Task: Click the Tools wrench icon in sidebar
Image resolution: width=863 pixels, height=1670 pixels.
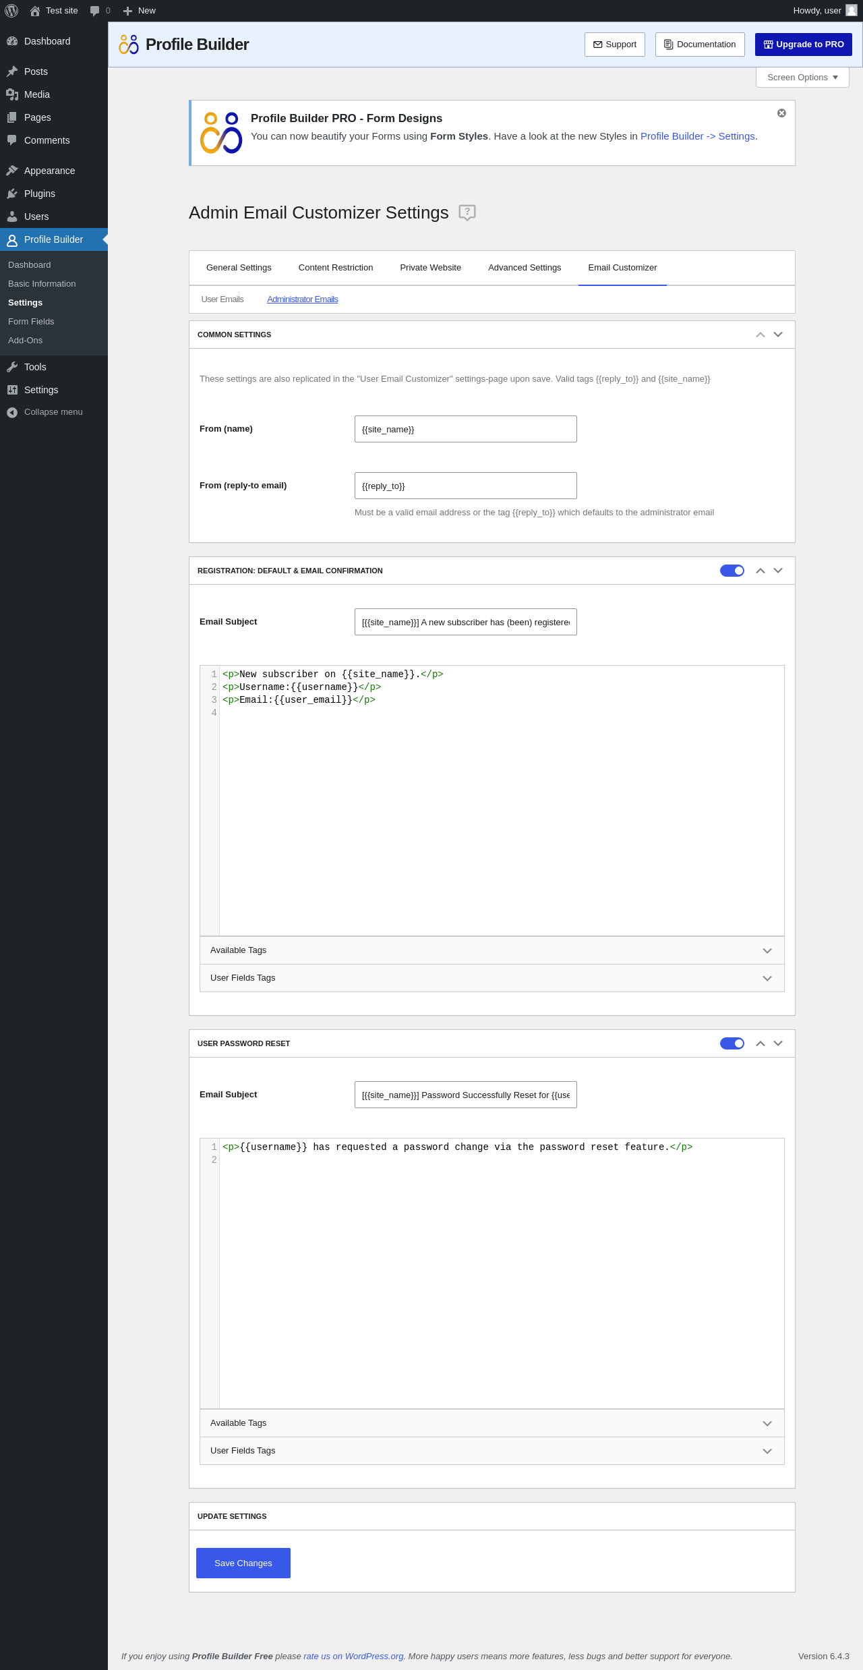Action: click(x=12, y=367)
